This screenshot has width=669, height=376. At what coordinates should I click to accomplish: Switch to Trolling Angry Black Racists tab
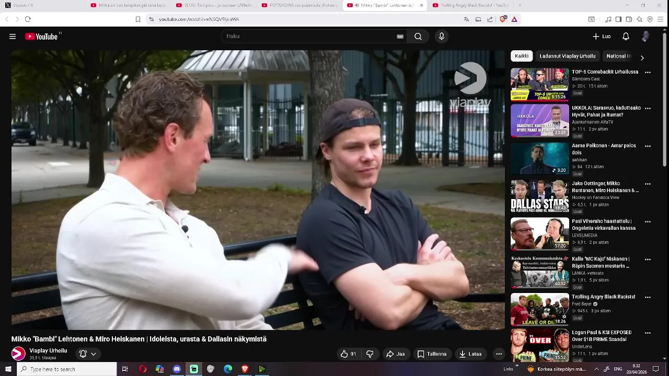point(470,5)
